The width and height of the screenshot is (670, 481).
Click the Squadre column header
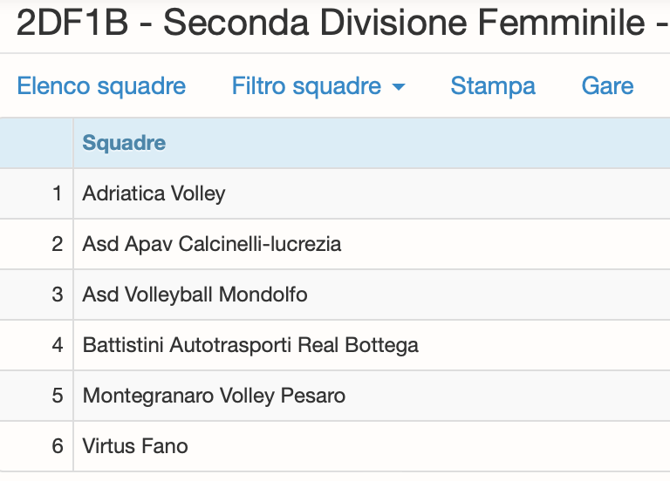click(124, 143)
